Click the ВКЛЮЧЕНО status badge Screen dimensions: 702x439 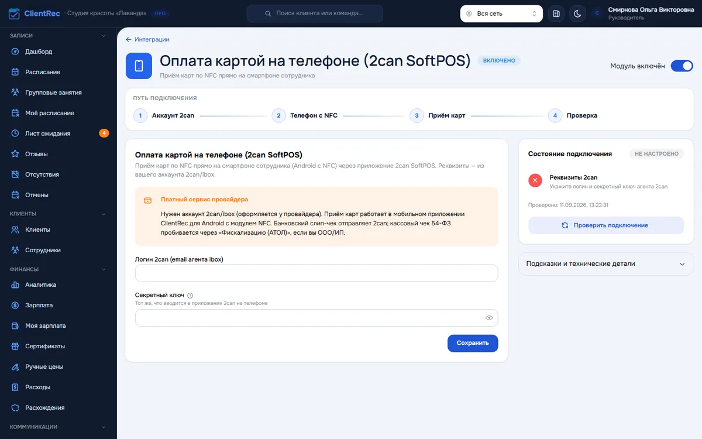click(499, 60)
